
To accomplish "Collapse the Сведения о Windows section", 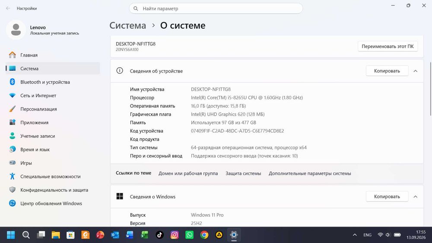I will click(416, 197).
